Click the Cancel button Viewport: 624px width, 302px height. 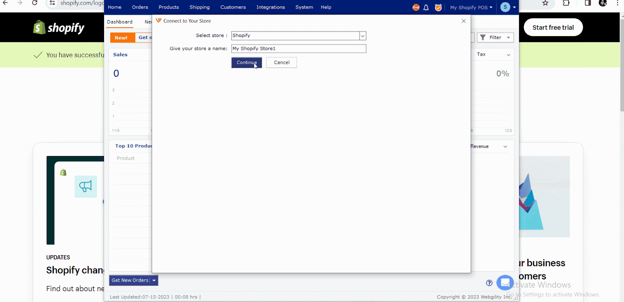tap(282, 63)
